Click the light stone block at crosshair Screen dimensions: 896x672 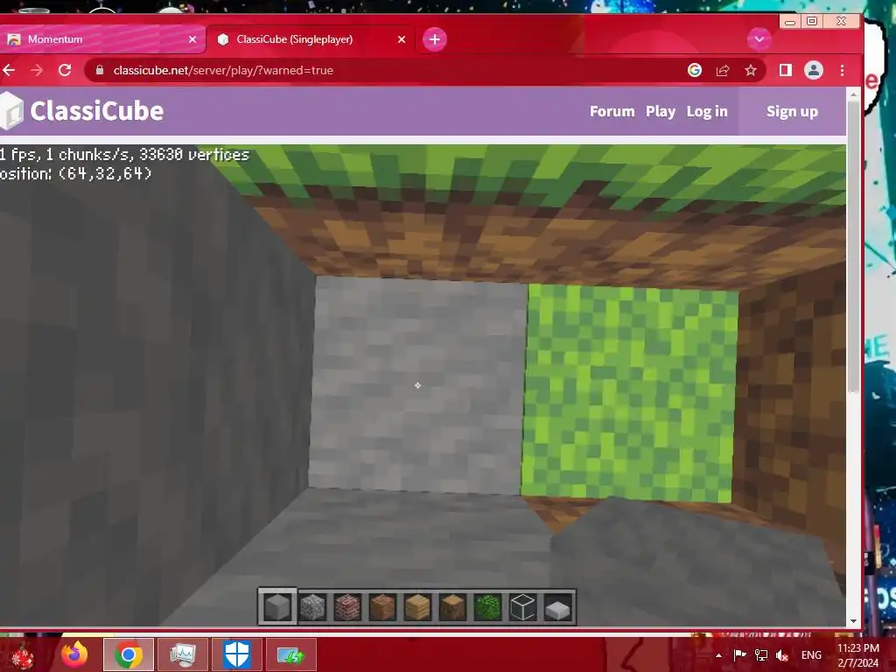(417, 385)
